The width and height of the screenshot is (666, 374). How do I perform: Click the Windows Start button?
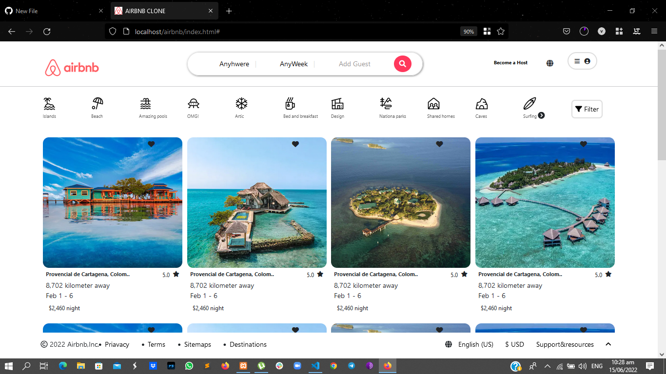click(9, 366)
